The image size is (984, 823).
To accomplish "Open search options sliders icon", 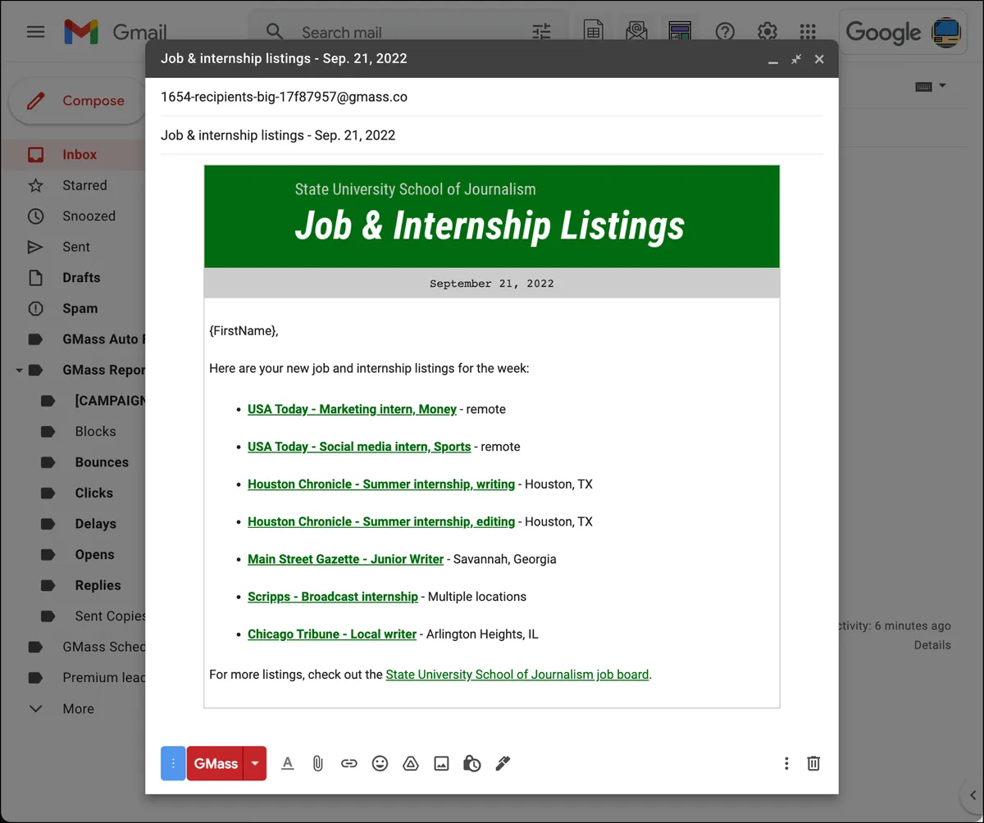I will [x=541, y=32].
